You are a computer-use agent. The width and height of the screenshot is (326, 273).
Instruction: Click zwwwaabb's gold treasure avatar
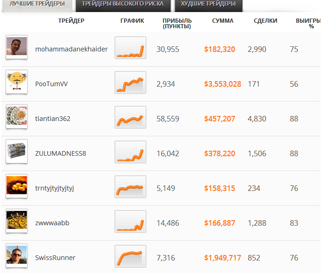[x=17, y=221]
